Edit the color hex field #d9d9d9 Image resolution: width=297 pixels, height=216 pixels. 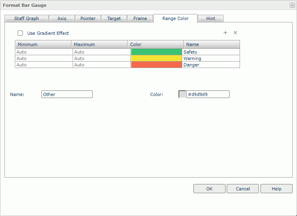tap(208, 94)
